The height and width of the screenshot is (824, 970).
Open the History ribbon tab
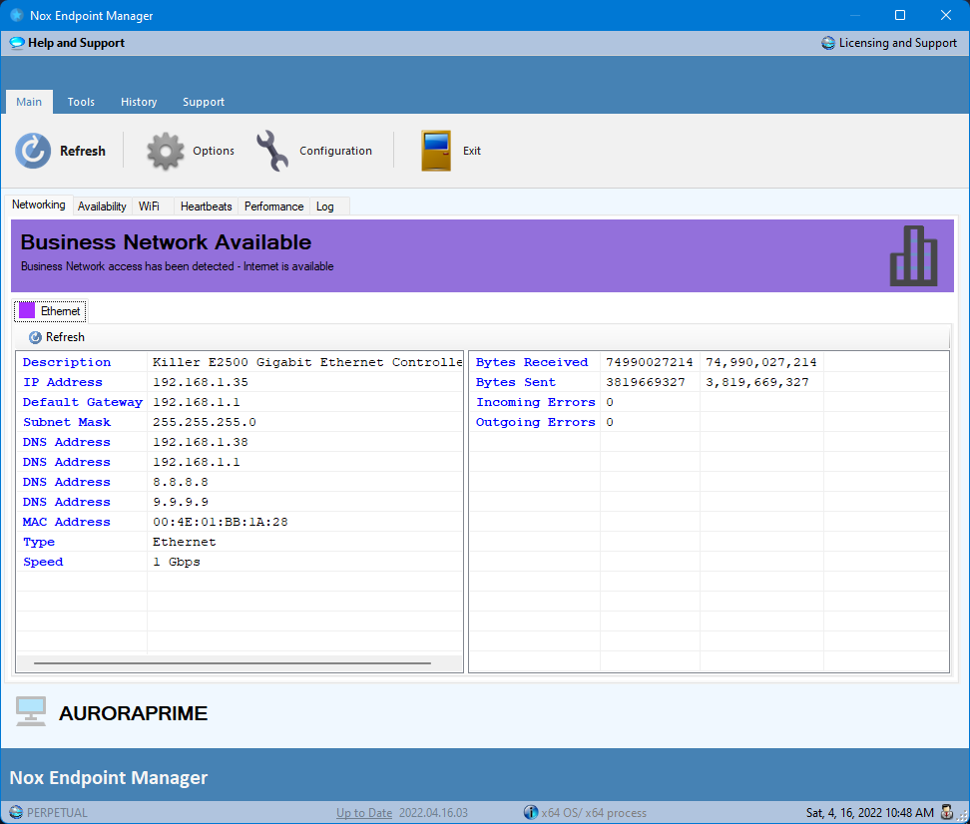(x=139, y=102)
